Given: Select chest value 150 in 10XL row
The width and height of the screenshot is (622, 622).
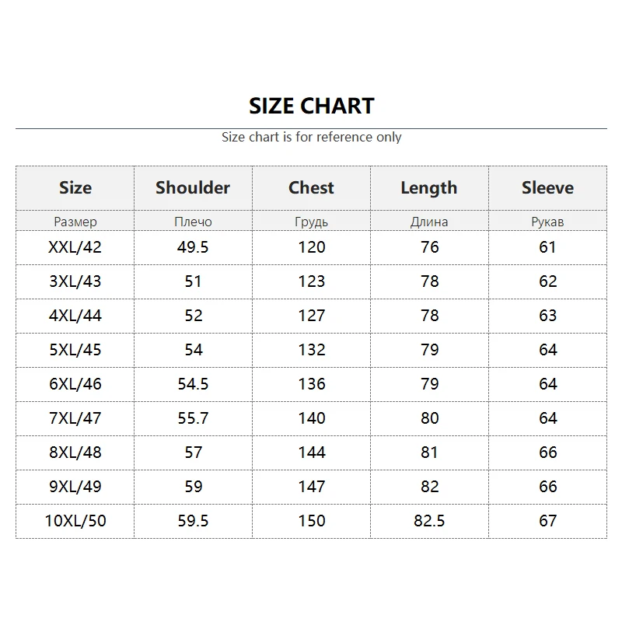Looking at the screenshot, I should tap(311, 521).
